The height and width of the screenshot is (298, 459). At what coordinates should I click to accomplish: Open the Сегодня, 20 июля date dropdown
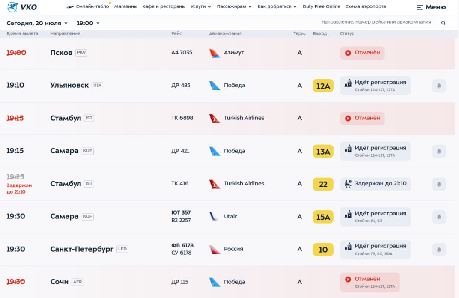tap(37, 23)
